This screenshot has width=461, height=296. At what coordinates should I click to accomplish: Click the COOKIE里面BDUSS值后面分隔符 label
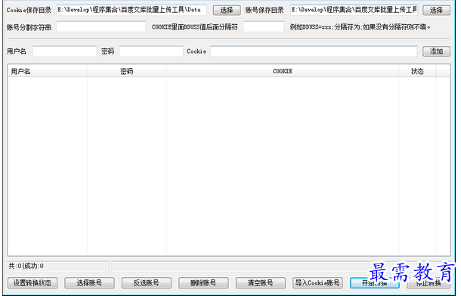click(194, 27)
